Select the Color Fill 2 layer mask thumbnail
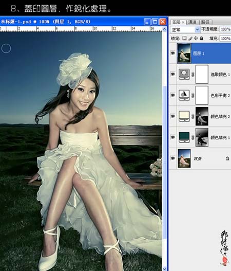 202,116
